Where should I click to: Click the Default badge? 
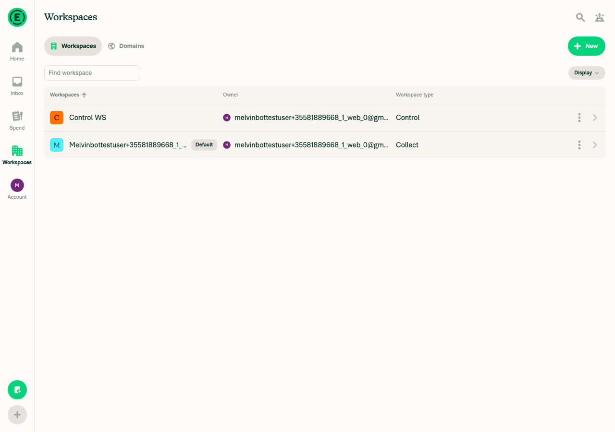click(204, 145)
